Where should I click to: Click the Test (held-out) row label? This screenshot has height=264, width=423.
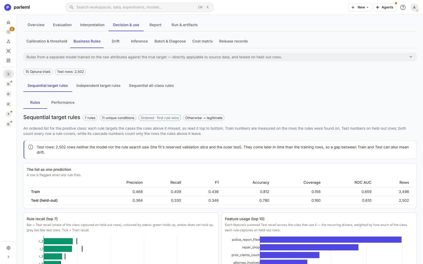pyautogui.click(x=44, y=200)
